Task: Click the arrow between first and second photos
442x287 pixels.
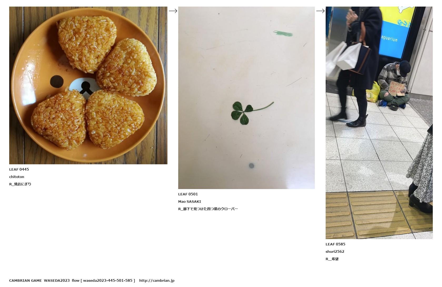Action: [x=173, y=11]
